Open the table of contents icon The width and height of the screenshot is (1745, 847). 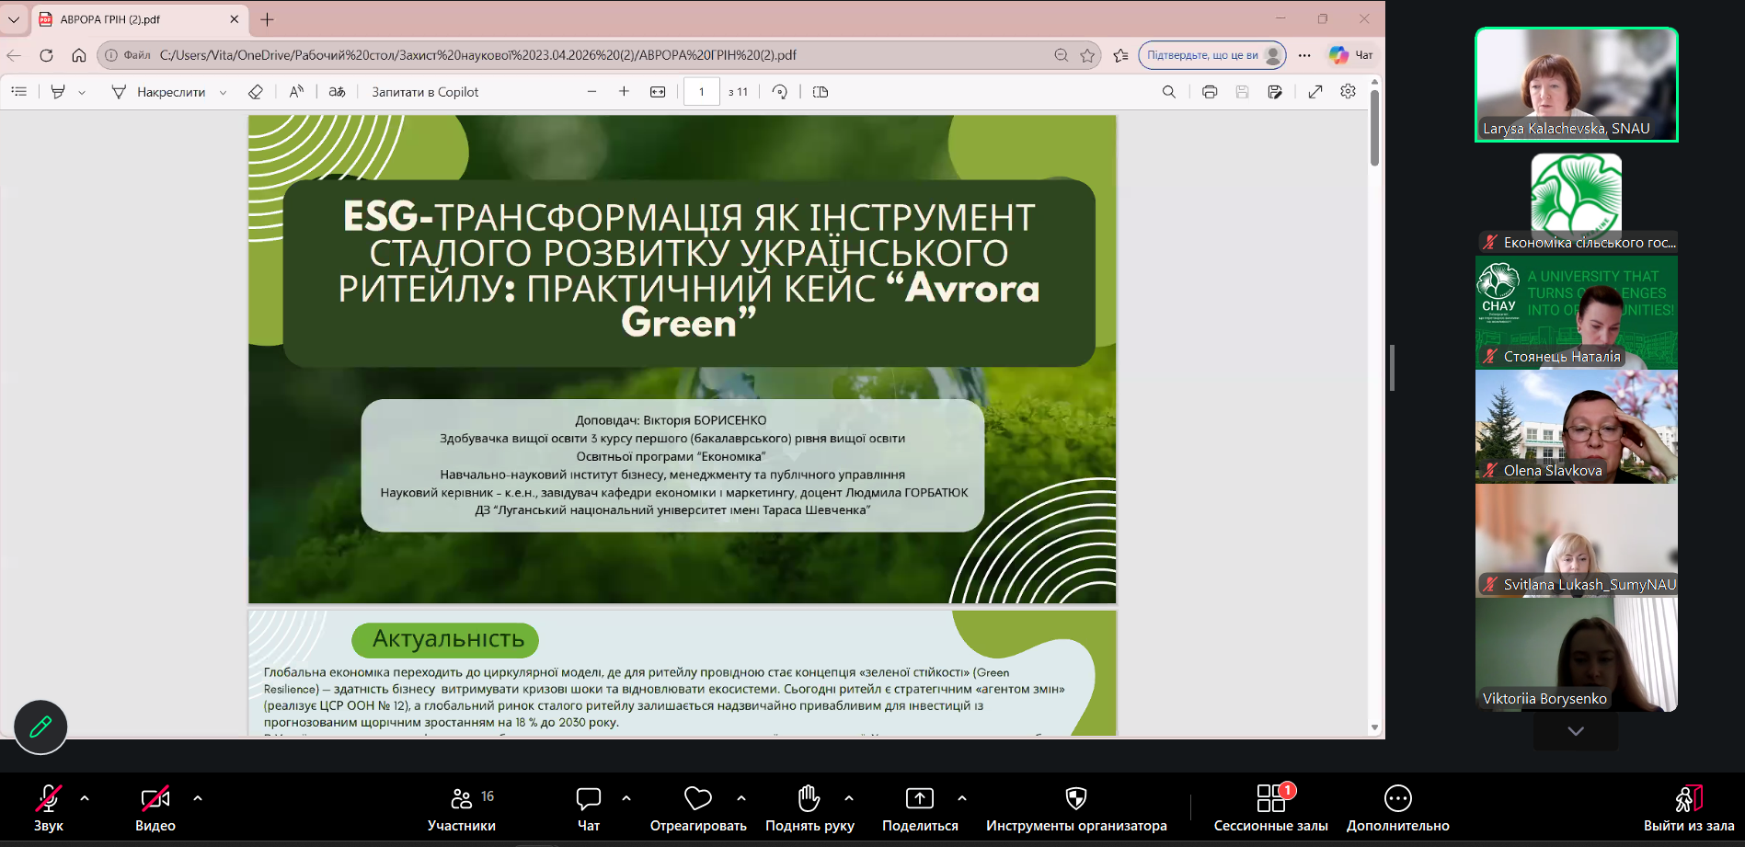tap(19, 92)
